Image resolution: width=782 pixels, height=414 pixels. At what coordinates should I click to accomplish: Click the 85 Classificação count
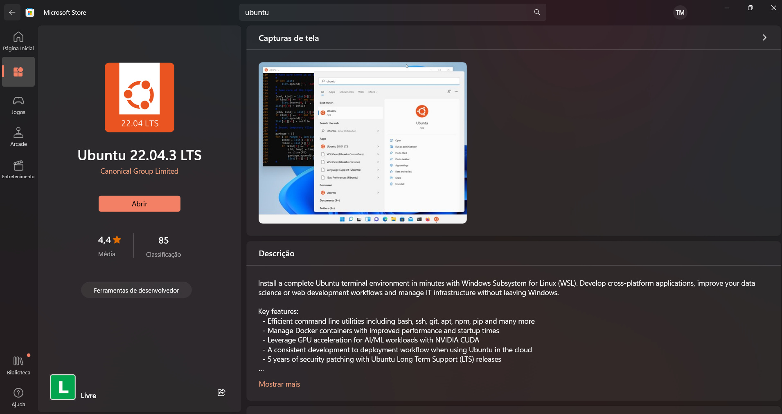pyautogui.click(x=163, y=246)
